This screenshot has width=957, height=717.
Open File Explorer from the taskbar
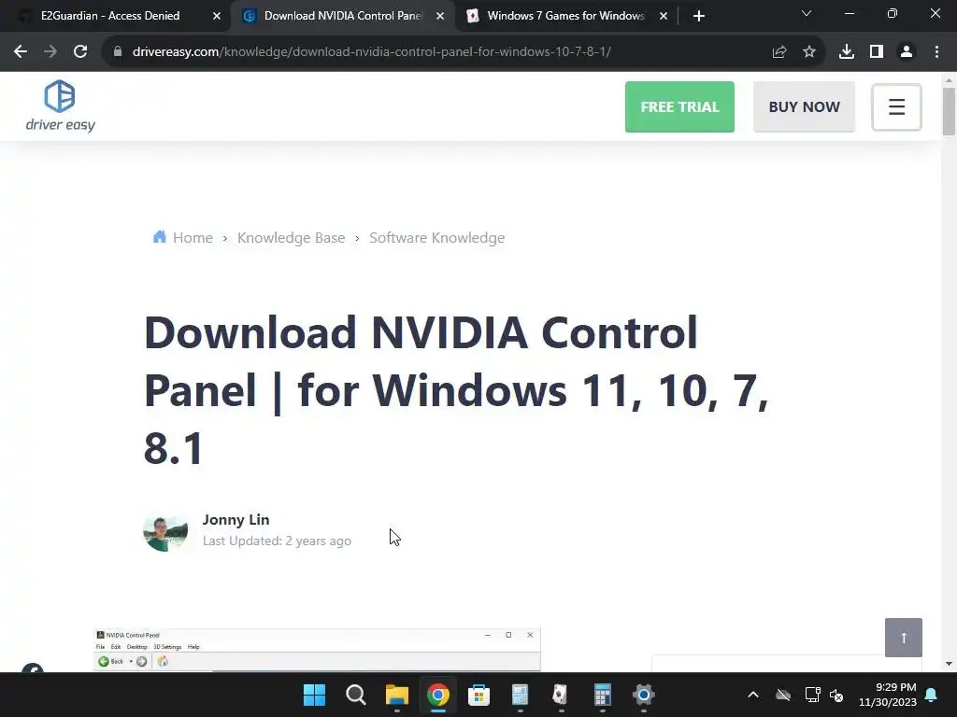point(396,695)
